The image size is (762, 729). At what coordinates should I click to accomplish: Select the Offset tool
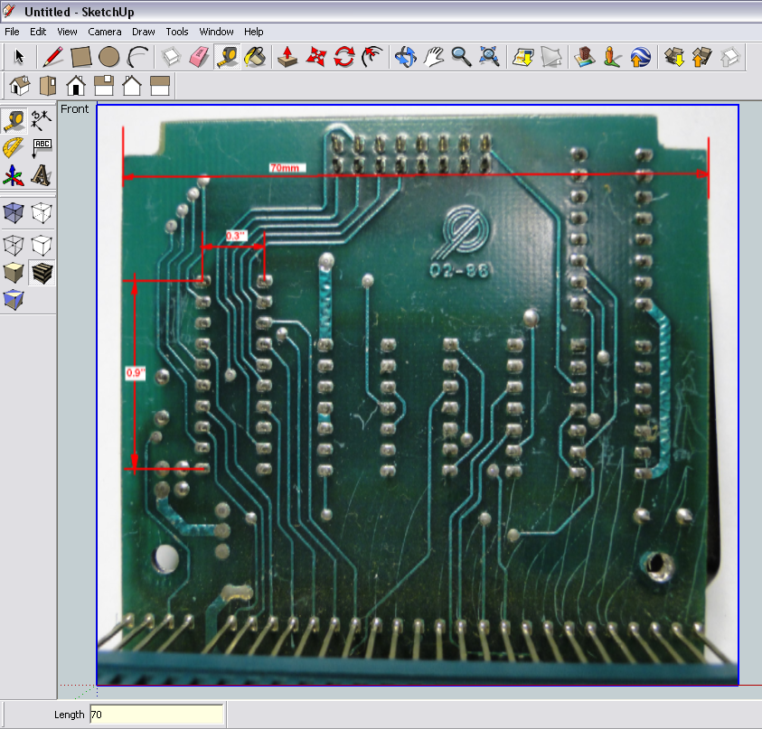(372, 57)
